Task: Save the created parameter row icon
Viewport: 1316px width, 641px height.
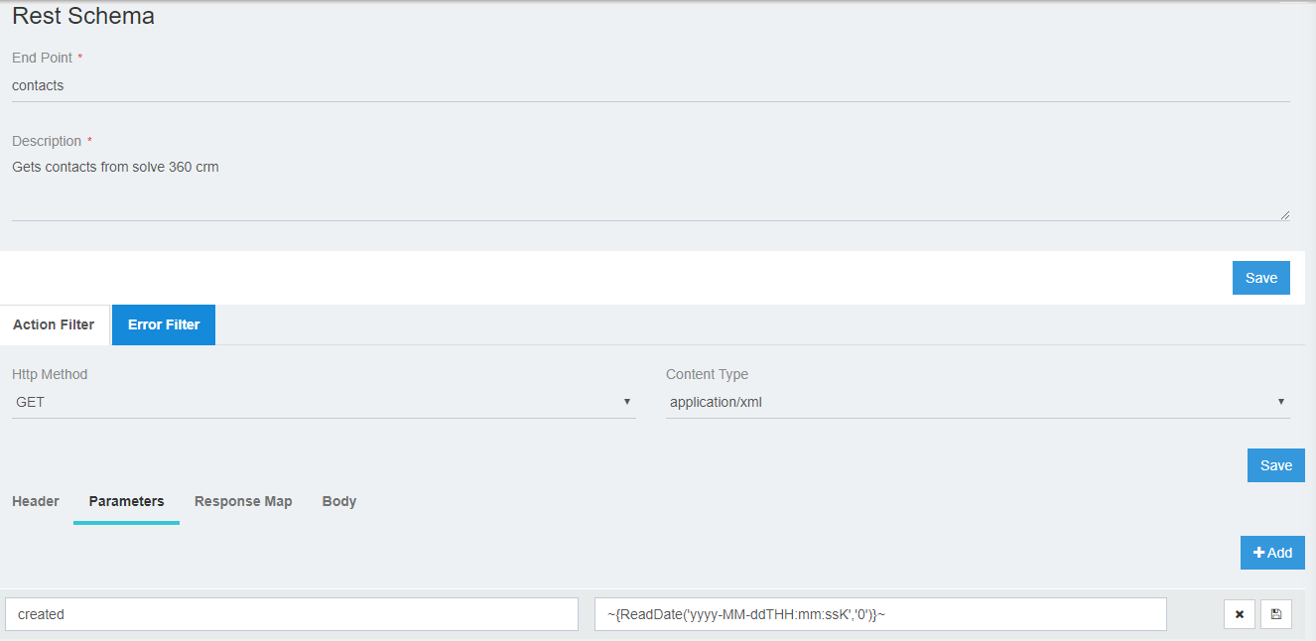Action: [1276, 614]
